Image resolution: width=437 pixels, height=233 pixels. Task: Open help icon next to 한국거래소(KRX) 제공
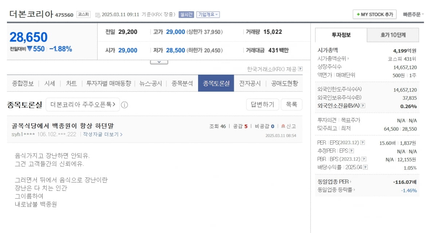[300, 69]
